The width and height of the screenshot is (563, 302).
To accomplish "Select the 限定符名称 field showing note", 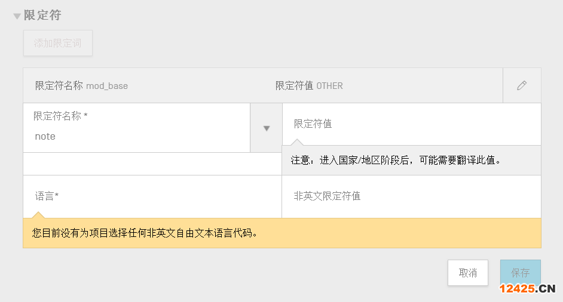I will click(x=136, y=136).
